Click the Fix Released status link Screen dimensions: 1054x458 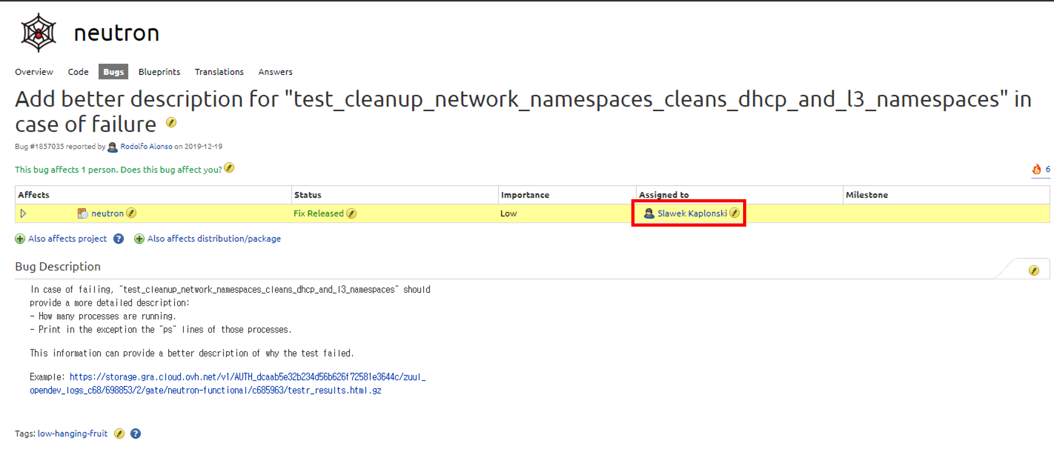coord(318,213)
